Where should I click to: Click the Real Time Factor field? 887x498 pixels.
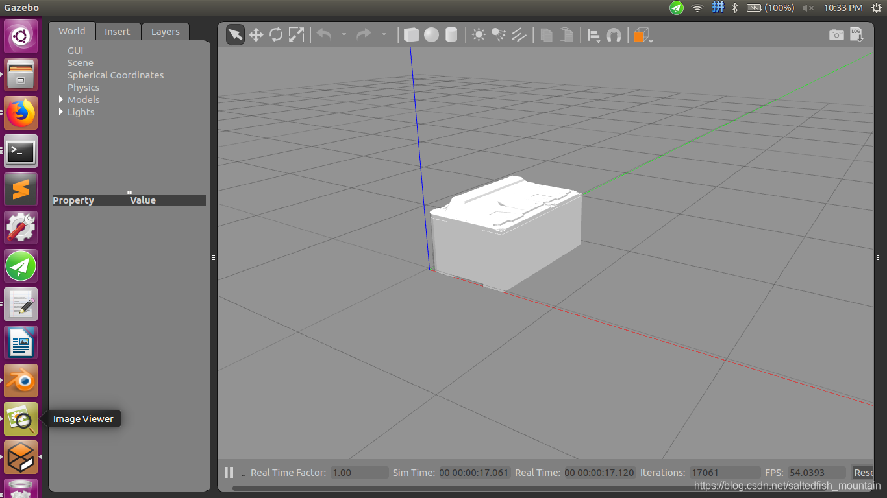(359, 473)
